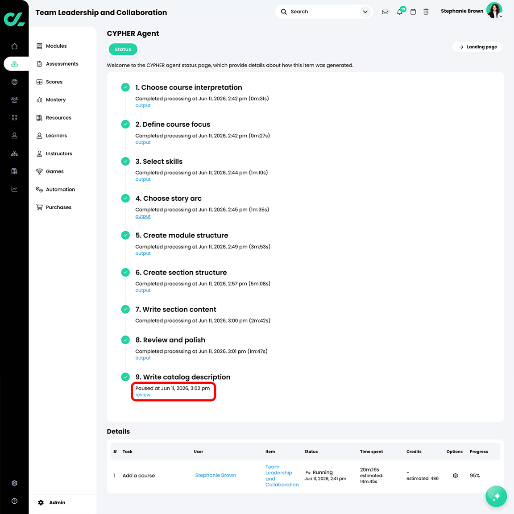The image size is (514, 514).
Task: Open the help question mark icon
Action: (x=14, y=501)
